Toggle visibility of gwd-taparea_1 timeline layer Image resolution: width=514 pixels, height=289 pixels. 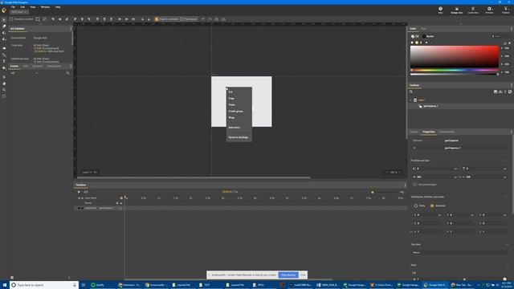79,208
